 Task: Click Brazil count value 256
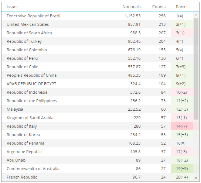tap(162, 16)
